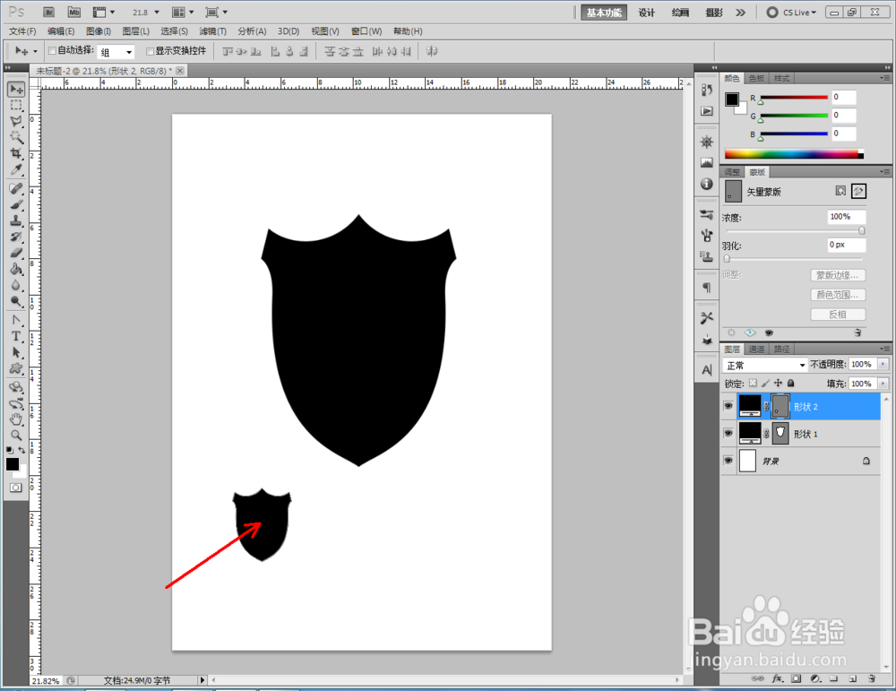Screen dimensions: 896x691
Task: Hide the 形状 2 layer
Action: coord(728,406)
